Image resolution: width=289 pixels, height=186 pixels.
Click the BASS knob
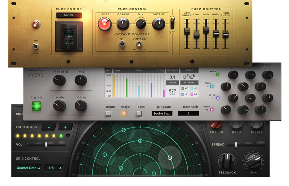tap(236, 125)
